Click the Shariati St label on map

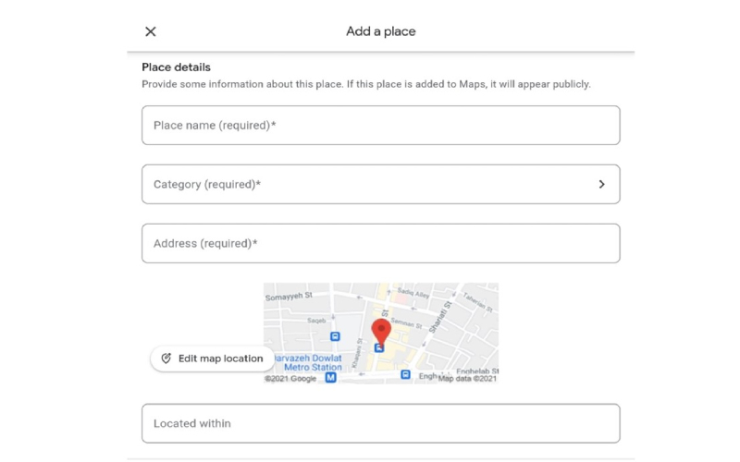point(438,316)
